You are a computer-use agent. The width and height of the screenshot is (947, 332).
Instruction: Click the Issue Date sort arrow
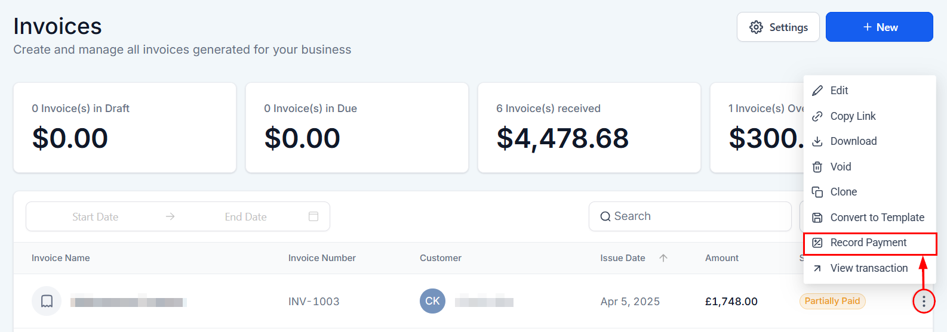(663, 258)
